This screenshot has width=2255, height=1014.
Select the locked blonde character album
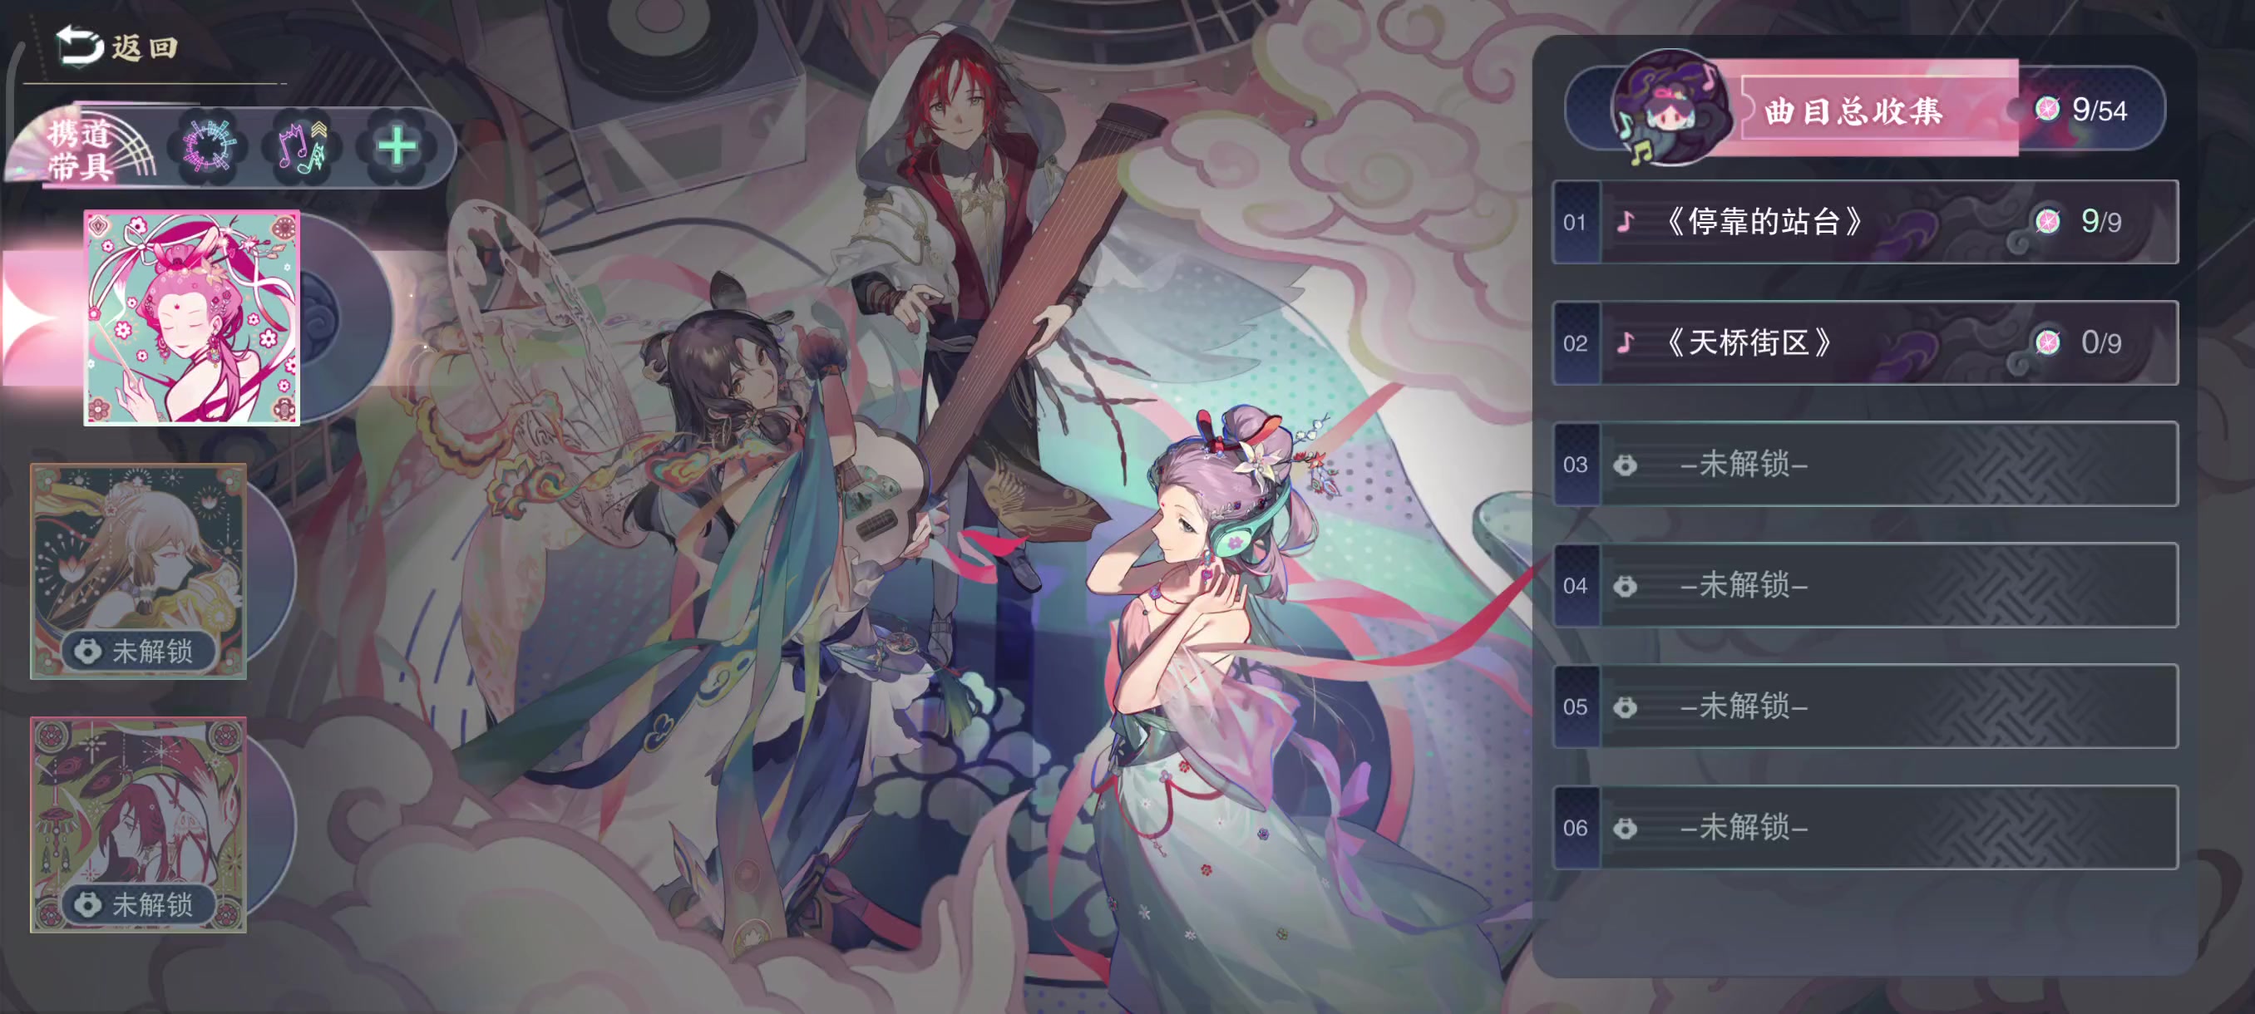point(138,570)
